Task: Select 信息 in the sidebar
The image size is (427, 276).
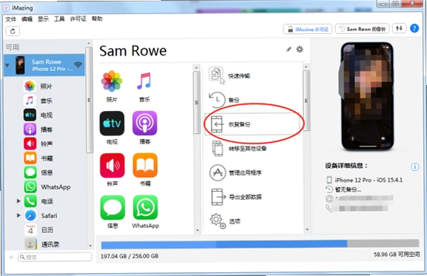Action: coord(46,172)
